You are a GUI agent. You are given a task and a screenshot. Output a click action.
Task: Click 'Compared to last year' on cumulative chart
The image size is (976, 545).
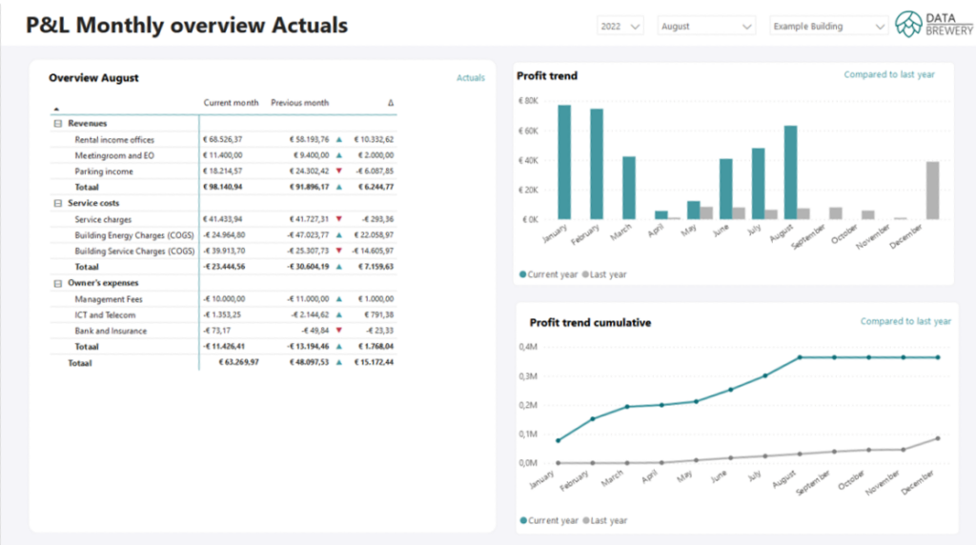click(x=905, y=321)
